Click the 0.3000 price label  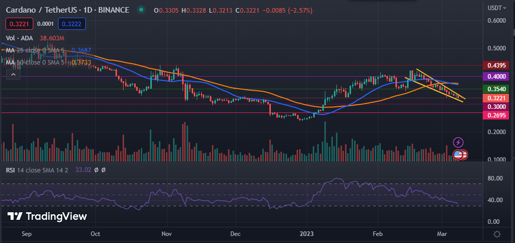click(x=496, y=106)
